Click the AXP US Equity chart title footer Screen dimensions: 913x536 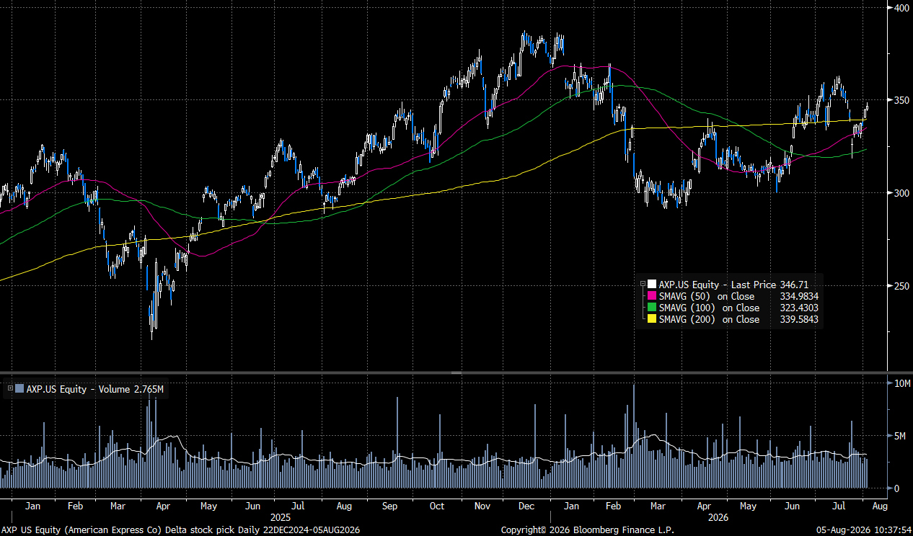click(x=181, y=530)
